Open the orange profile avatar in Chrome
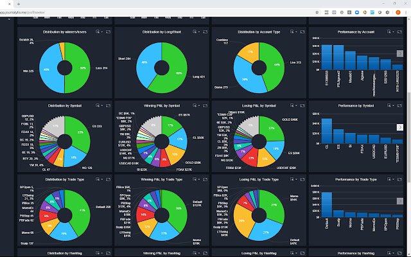This screenshot has height=257, width=411. click(x=398, y=12)
